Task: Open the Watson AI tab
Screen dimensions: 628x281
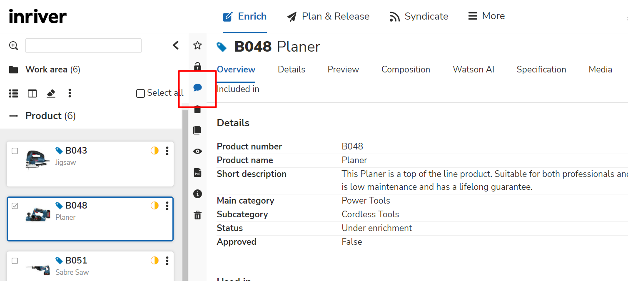Action: (473, 70)
